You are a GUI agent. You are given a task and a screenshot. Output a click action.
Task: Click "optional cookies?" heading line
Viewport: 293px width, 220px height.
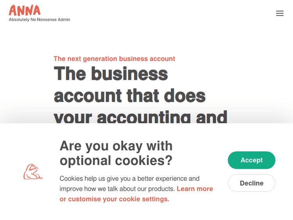tap(116, 160)
